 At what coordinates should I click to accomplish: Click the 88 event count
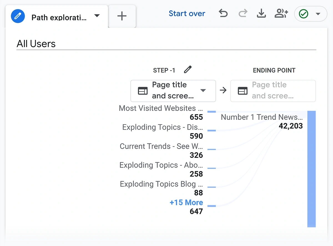198,193
